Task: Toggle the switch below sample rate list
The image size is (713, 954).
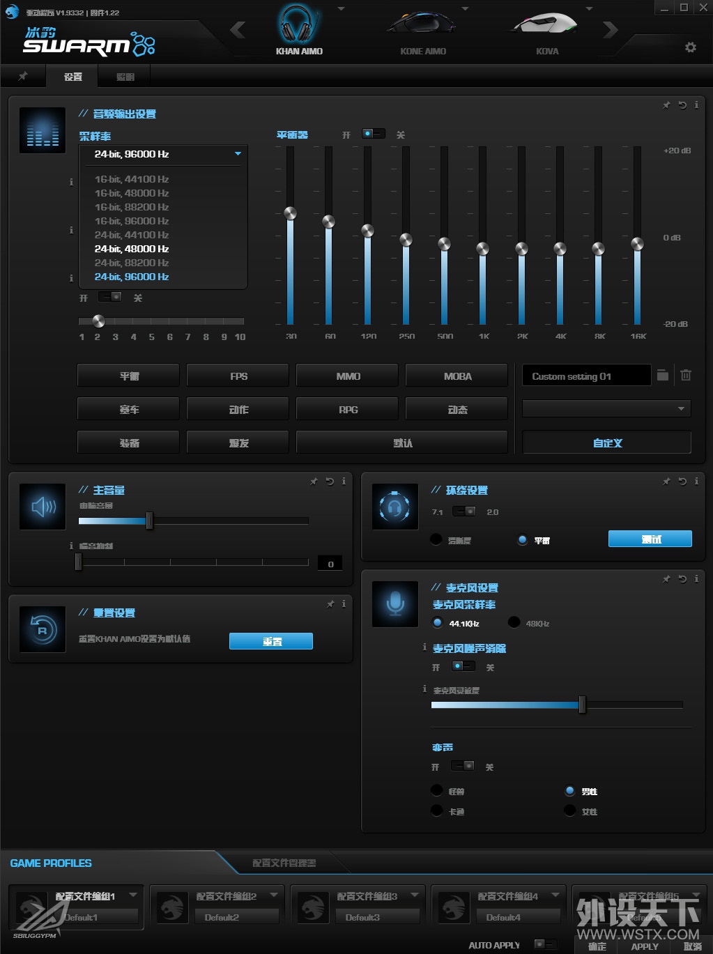Action: [110, 297]
